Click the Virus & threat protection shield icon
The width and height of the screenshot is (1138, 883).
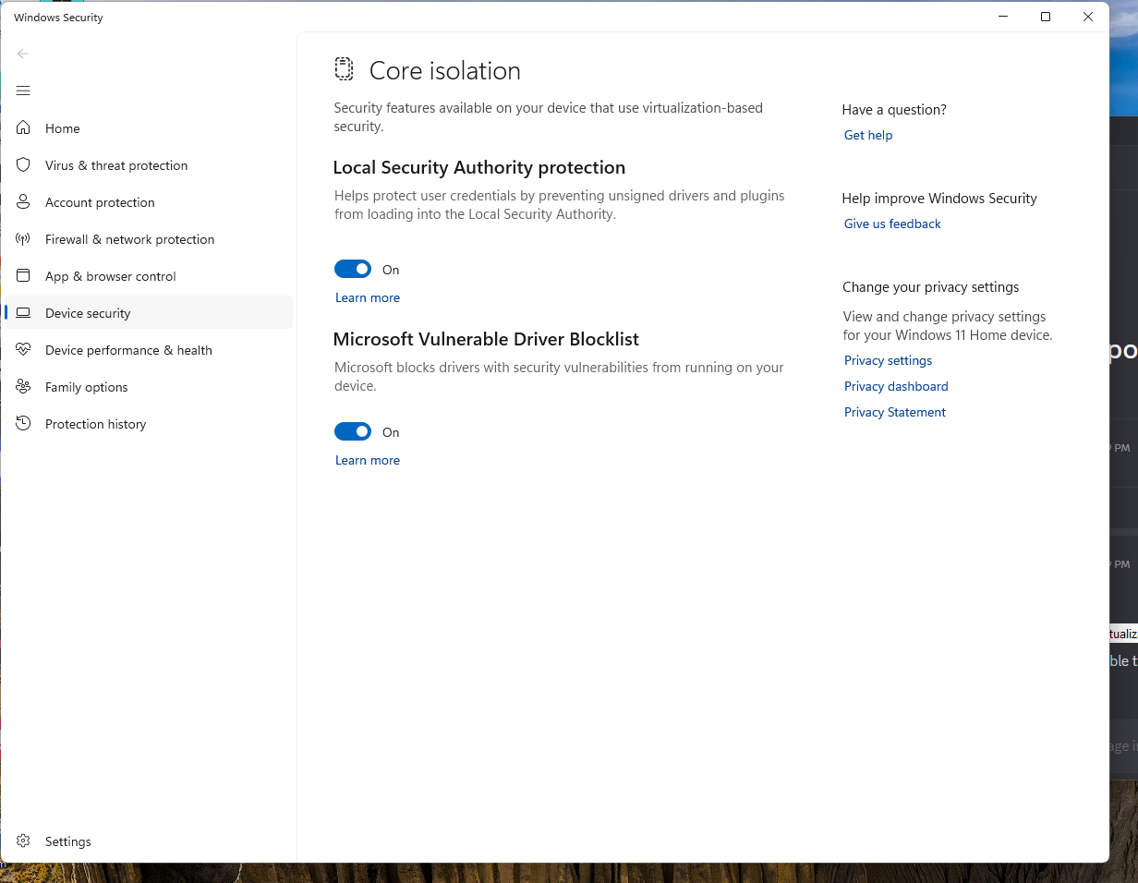point(24,165)
